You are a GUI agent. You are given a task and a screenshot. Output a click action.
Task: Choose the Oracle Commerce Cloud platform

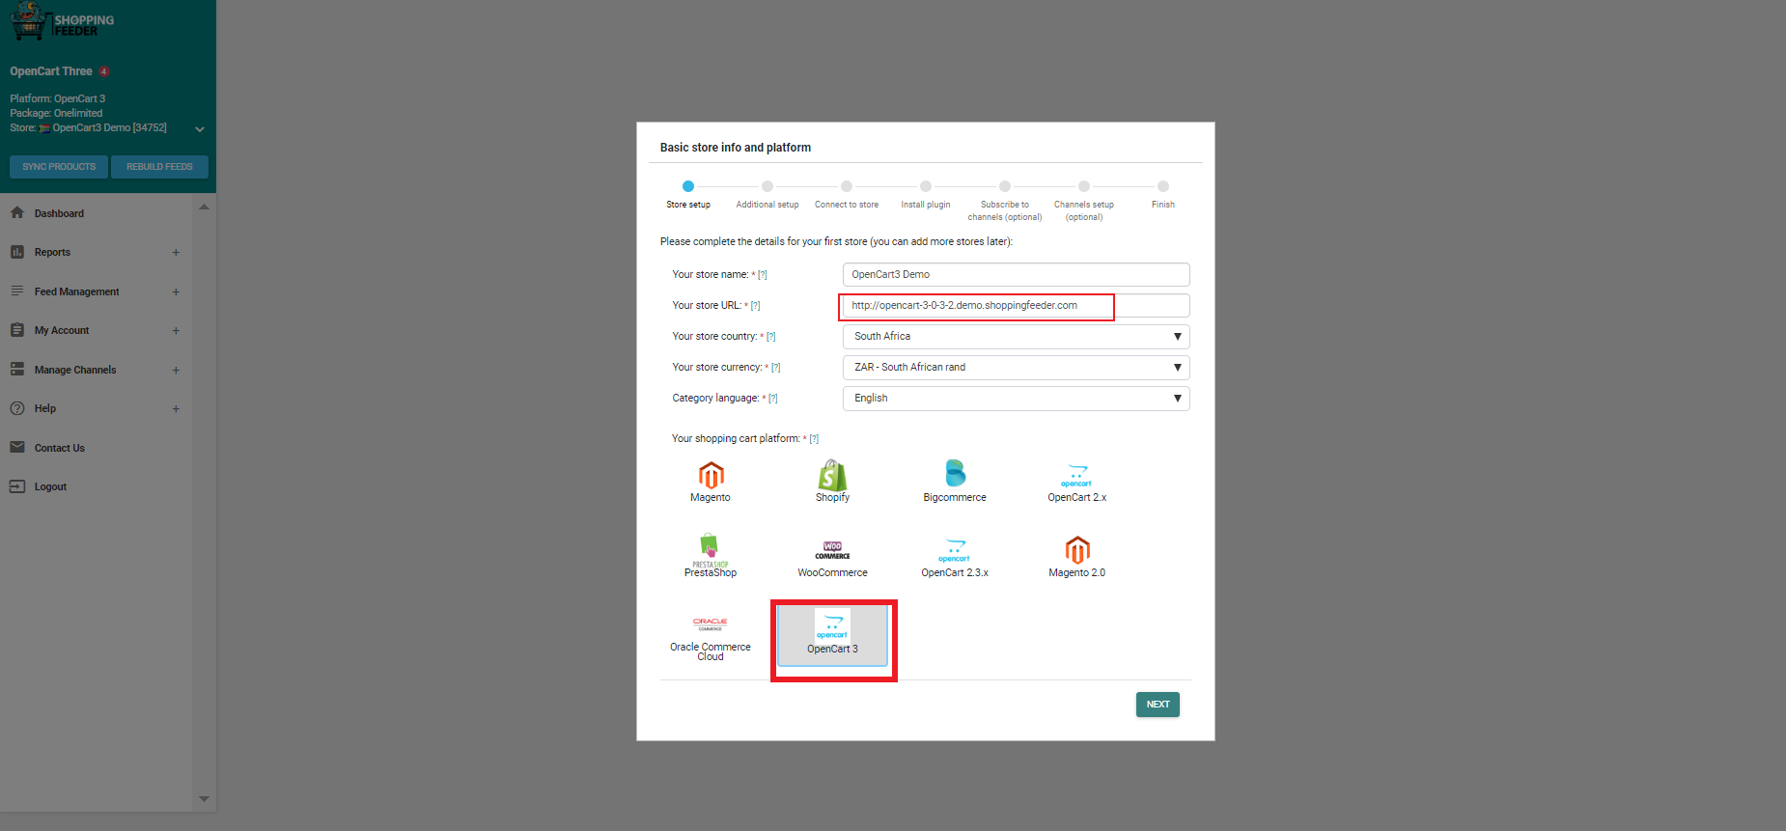pos(711,638)
